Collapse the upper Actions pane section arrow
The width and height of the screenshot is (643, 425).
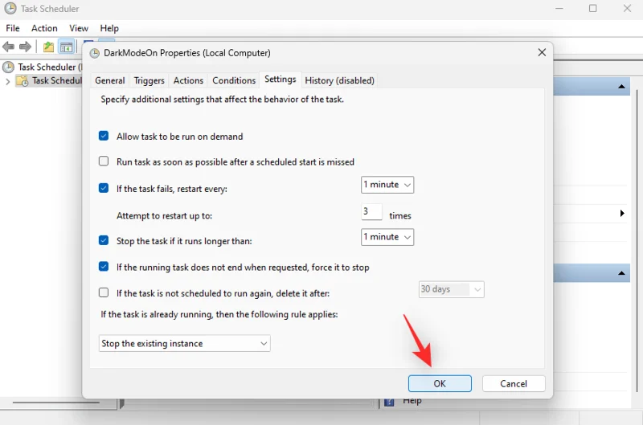coord(621,87)
